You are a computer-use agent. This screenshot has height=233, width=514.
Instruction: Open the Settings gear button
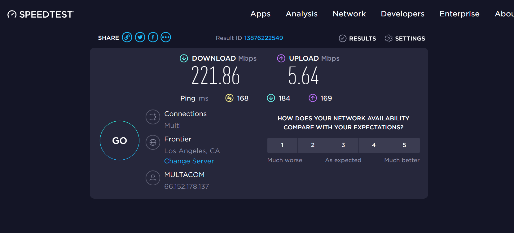point(405,38)
